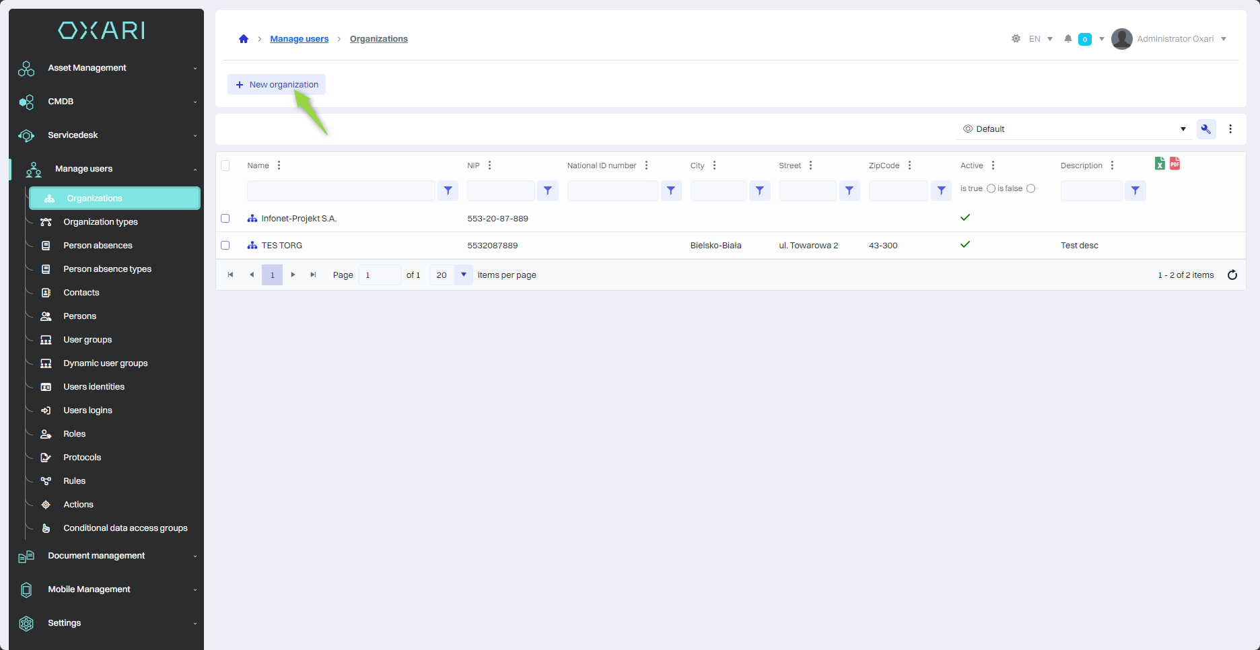Viewport: 1260px width, 650px height.
Task: Click the NIP filter input field
Action: tap(500, 191)
